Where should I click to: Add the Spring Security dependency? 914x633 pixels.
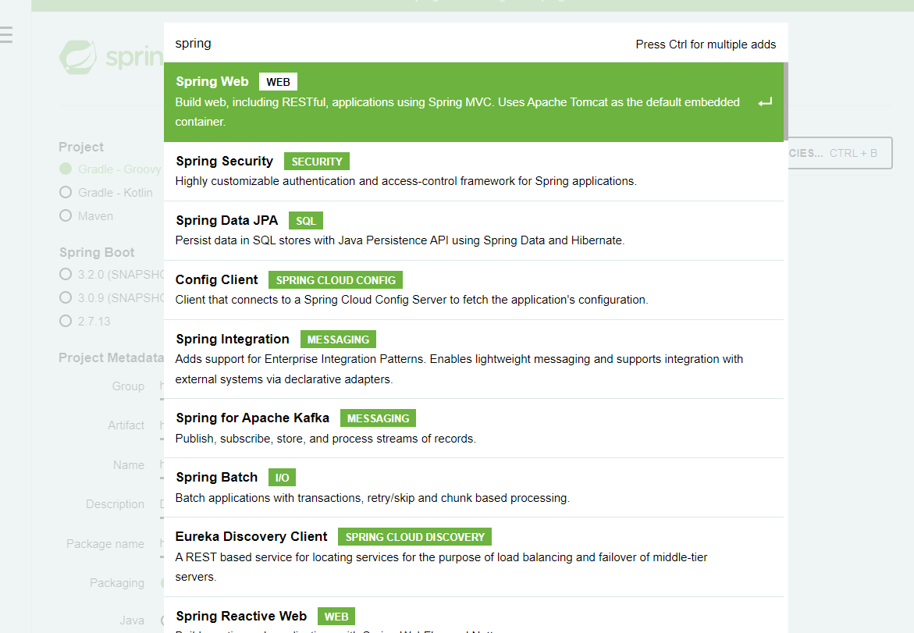(473, 172)
